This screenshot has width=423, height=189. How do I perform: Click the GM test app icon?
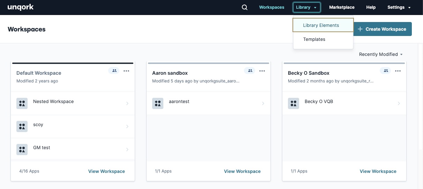(22, 150)
